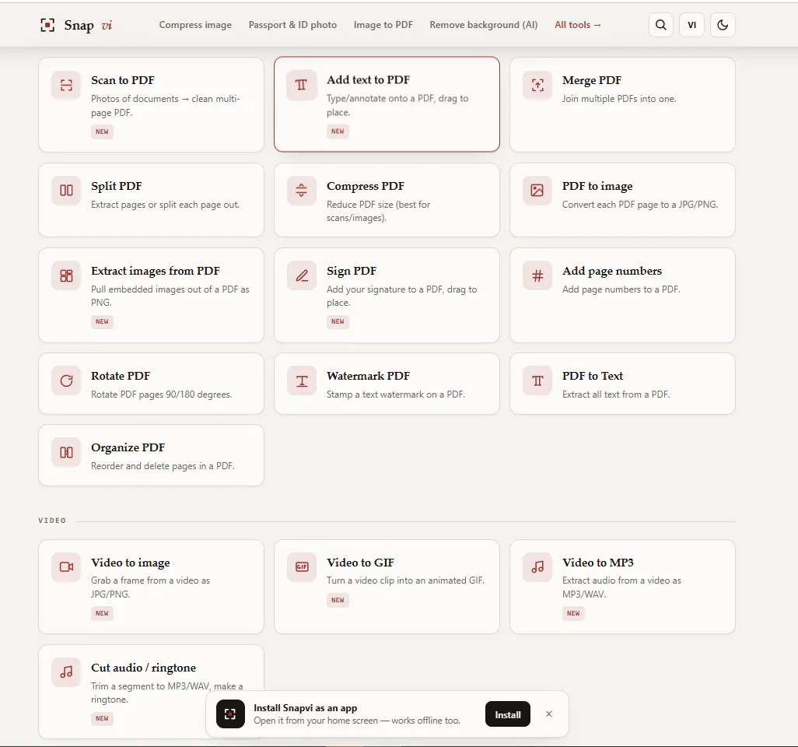
Task: Select the Sign PDF title
Action: pos(351,271)
